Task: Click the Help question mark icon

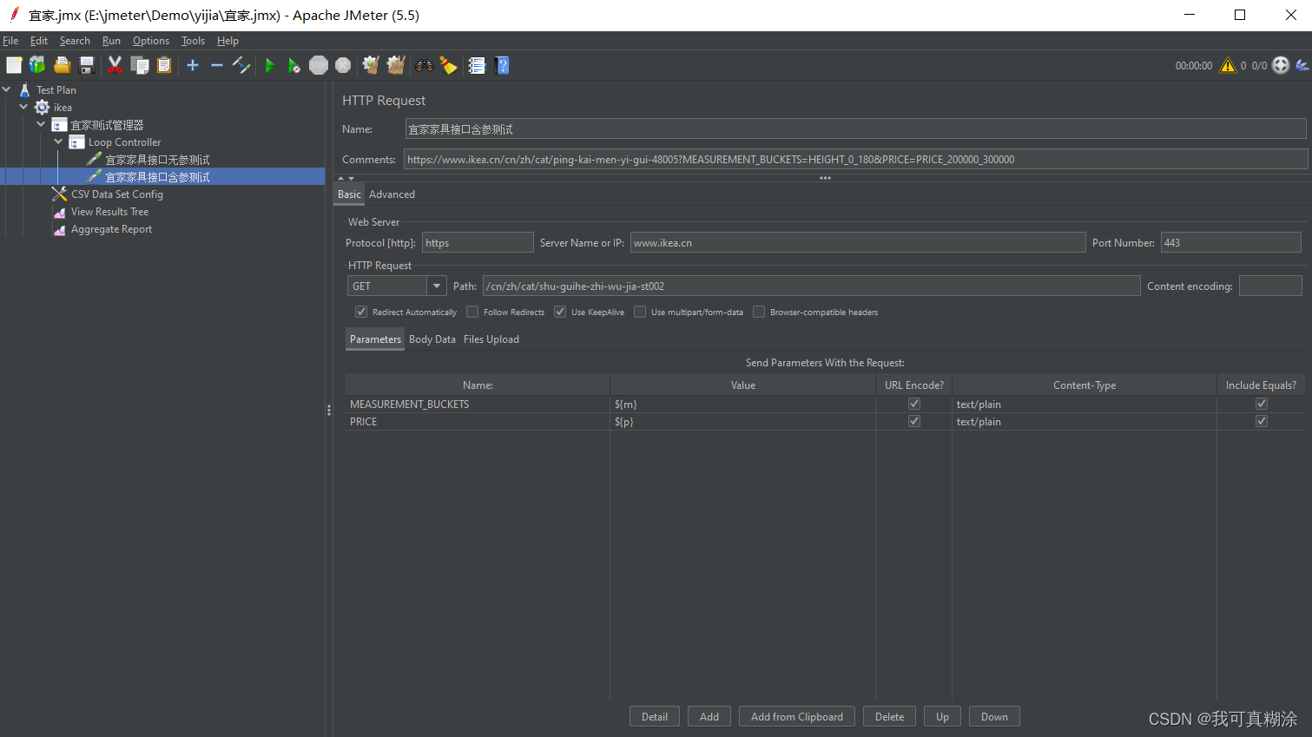Action: 501,65
